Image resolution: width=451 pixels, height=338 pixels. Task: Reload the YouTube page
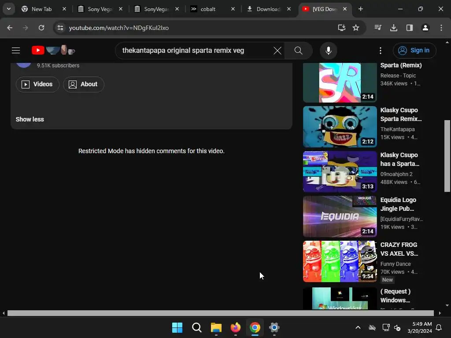[41, 28]
